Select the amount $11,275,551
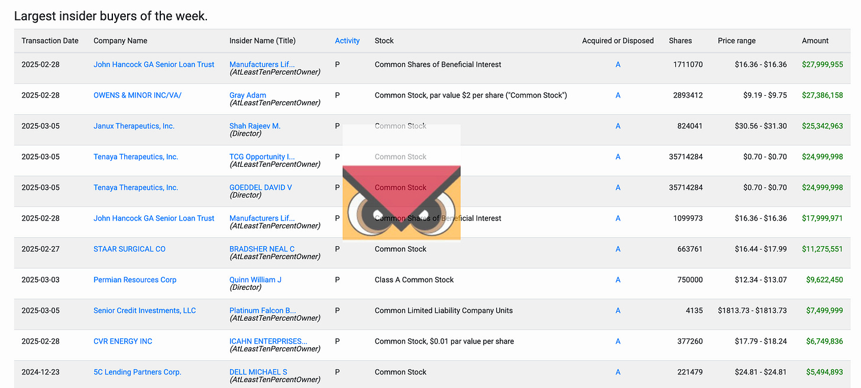Image resolution: width=861 pixels, height=388 pixels. click(x=823, y=249)
